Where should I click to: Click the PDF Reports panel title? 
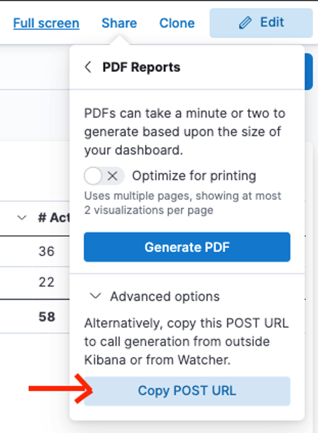click(141, 68)
